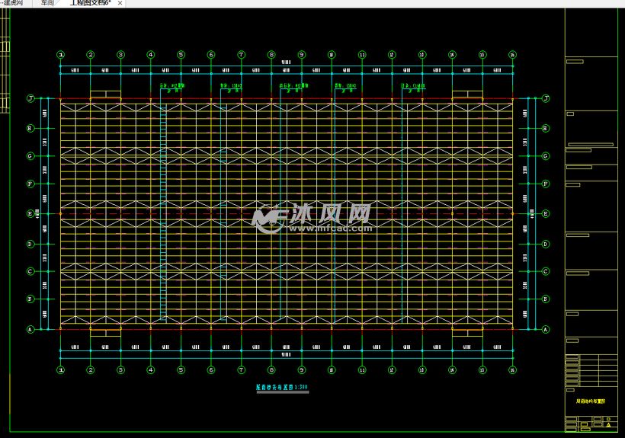Select axis bubble 1 in top row

(60, 54)
